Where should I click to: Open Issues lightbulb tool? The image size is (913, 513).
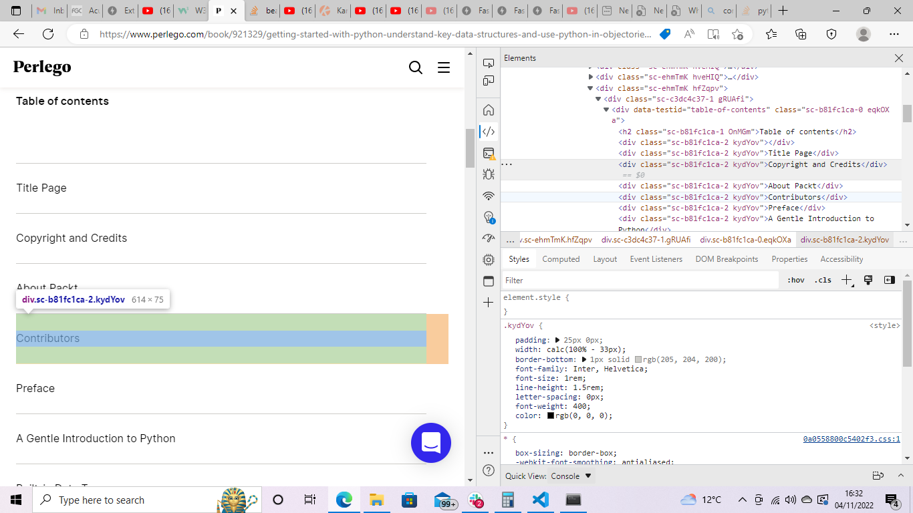[x=489, y=217]
